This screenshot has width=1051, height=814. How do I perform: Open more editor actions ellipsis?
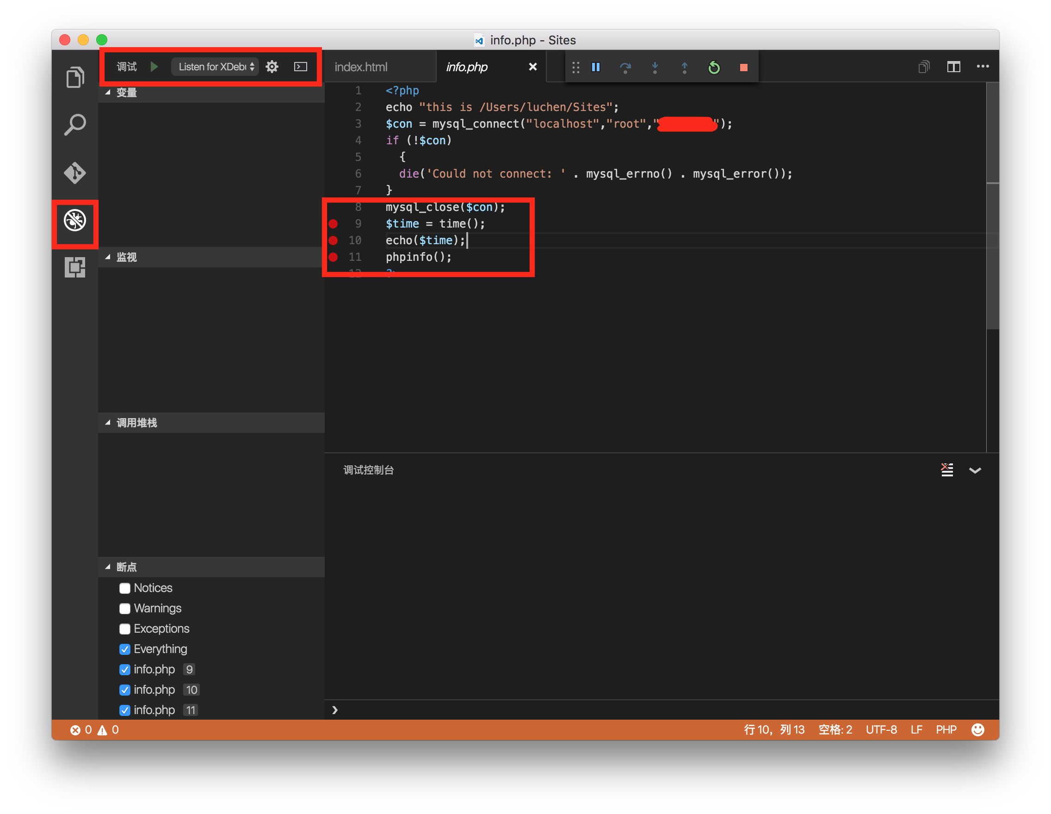pyautogui.click(x=983, y=67)
